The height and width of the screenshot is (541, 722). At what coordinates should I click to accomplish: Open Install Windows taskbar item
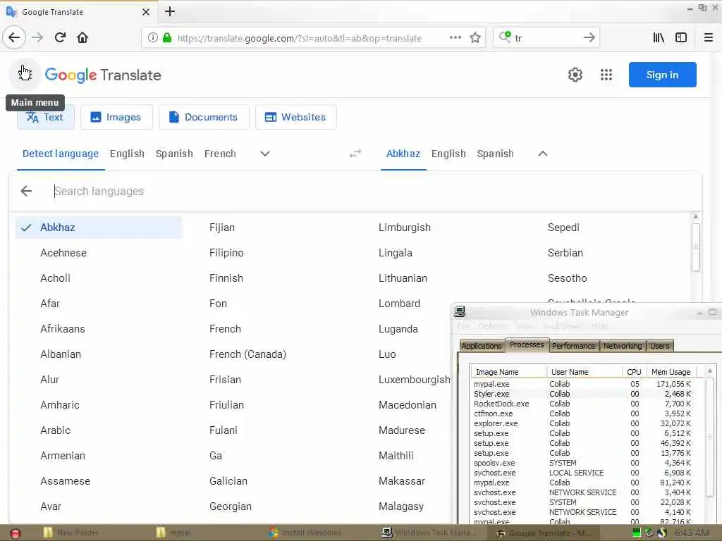coord(306,533)
